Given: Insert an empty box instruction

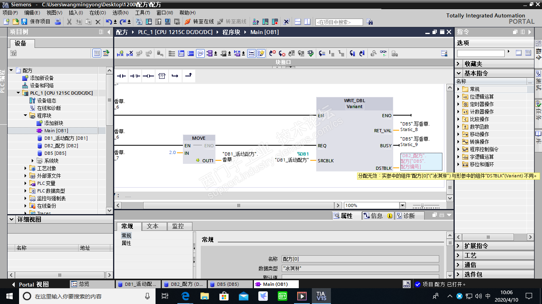Looking at the screenshot, I should click(161, 76).
